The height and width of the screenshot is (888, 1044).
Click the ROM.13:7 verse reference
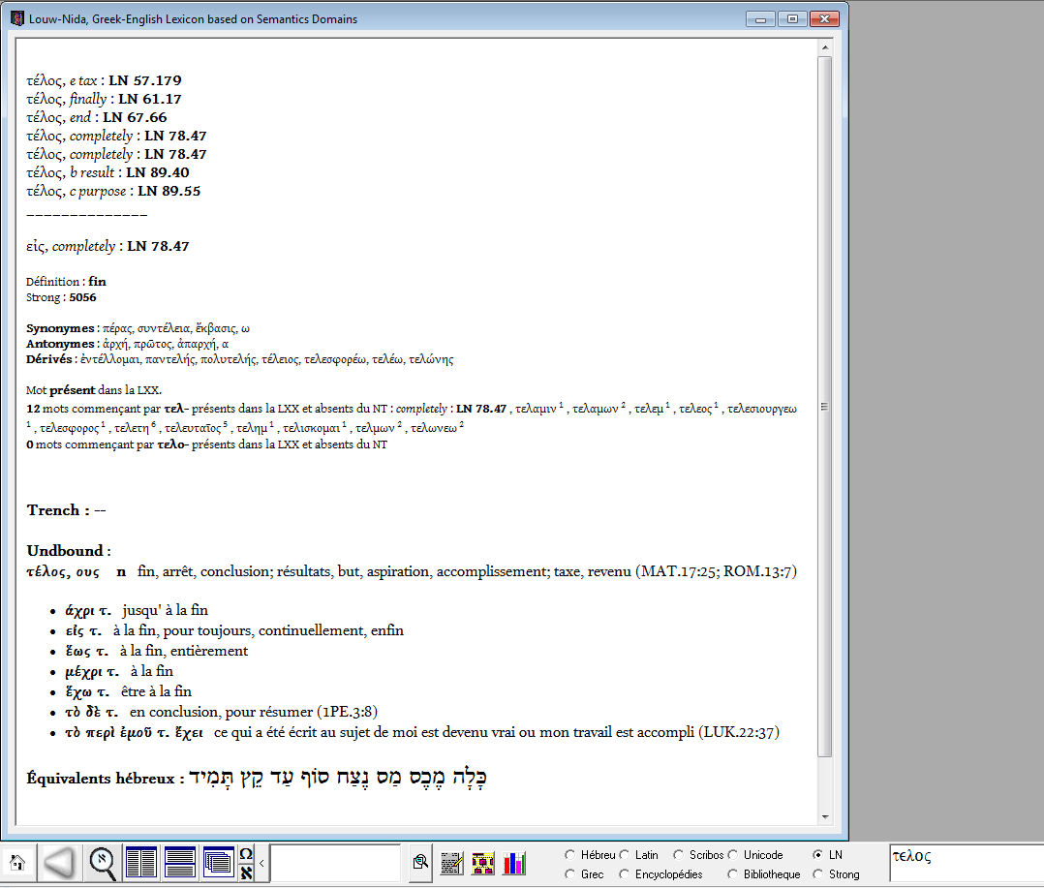click(757, 571)
